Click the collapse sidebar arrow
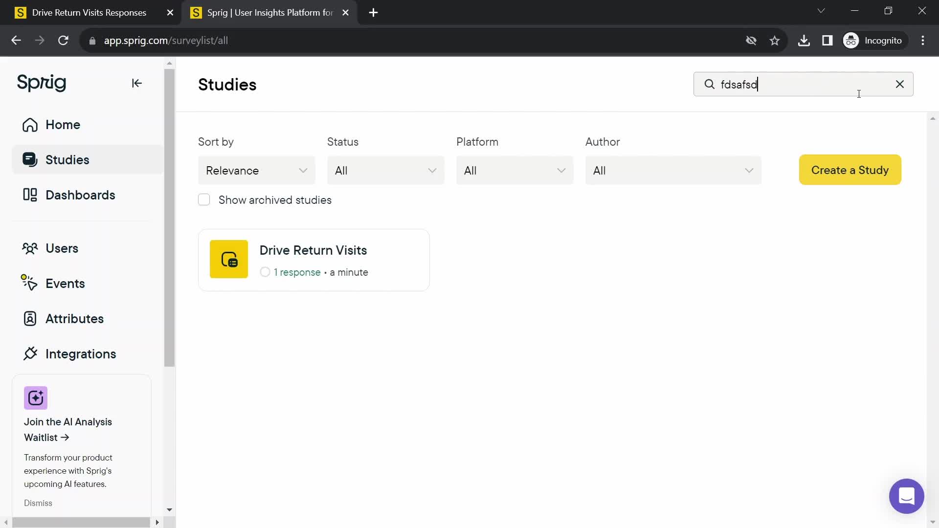 pyautogui.click(x=137, y=83)
